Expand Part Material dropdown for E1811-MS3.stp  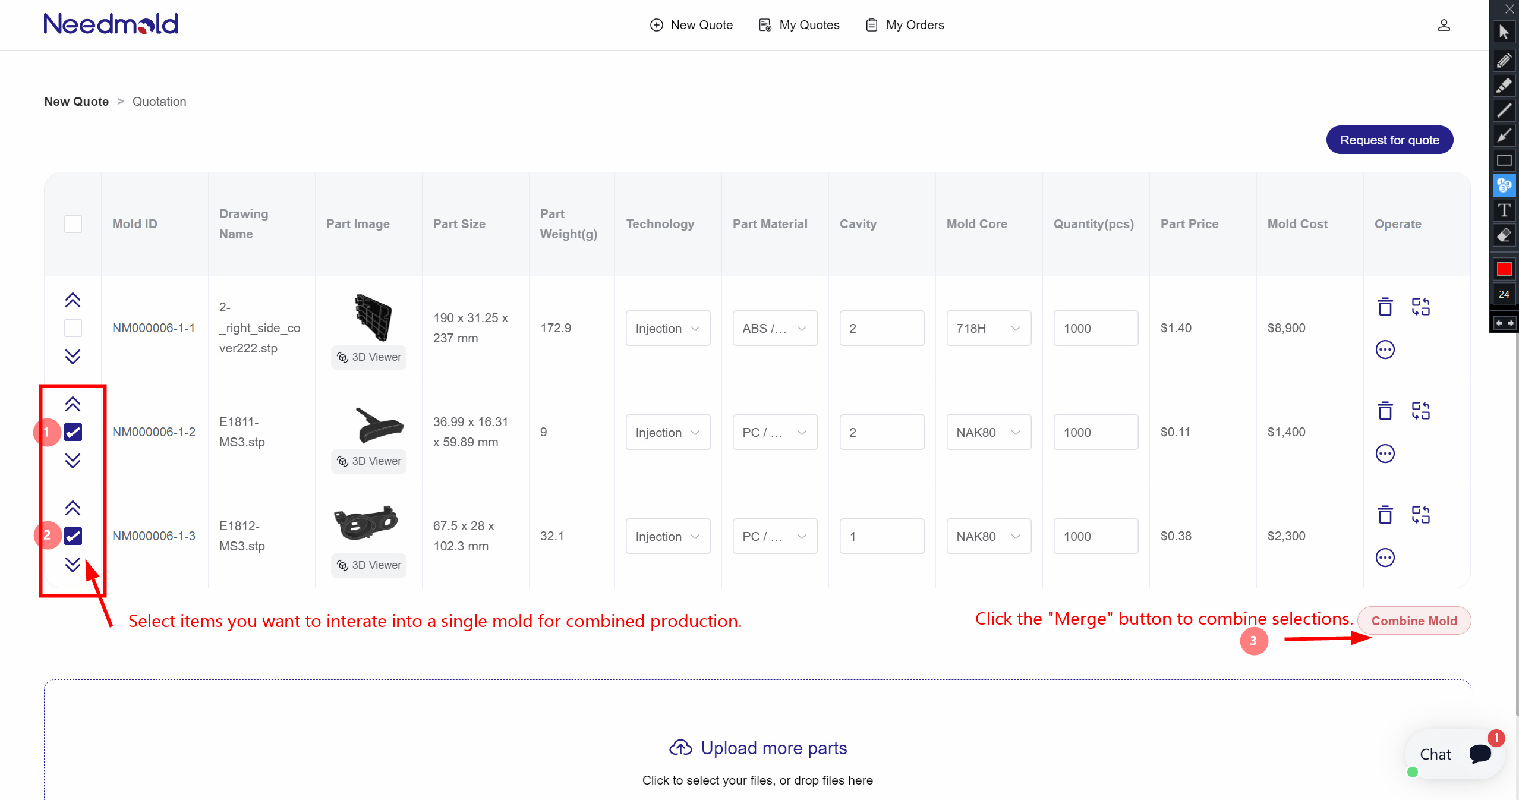[x=775, y=432]
